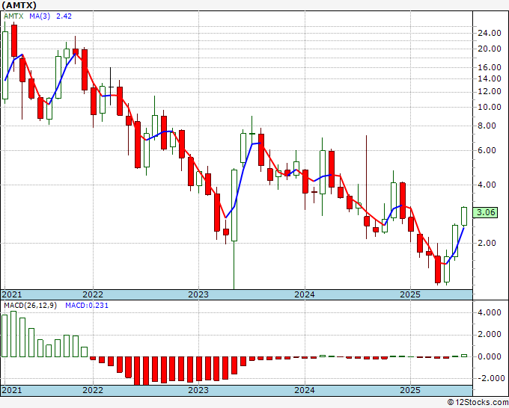Click the 2.000 MACD axis label
509x408 pixels.
(x=490, y=335)
